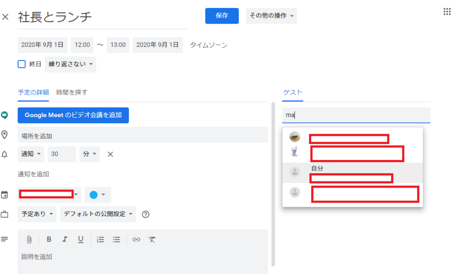456x274 pixels.
Task: Insert bulleted list in description
Action: (x=117, y=240)
